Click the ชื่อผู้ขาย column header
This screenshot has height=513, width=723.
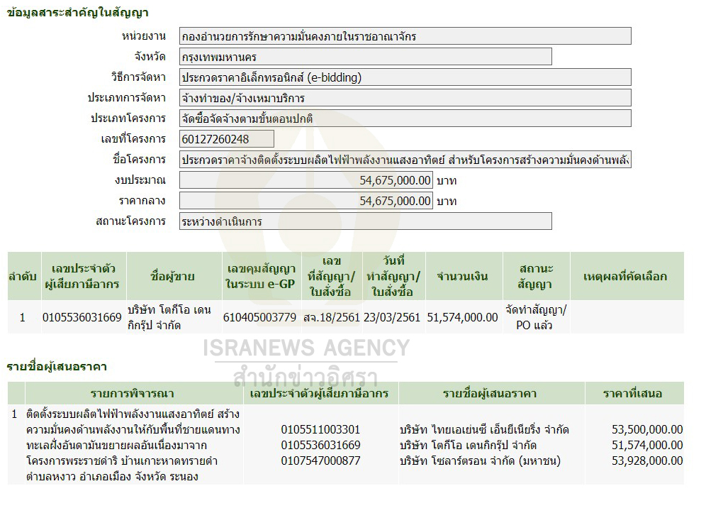[x=172, y=277]
